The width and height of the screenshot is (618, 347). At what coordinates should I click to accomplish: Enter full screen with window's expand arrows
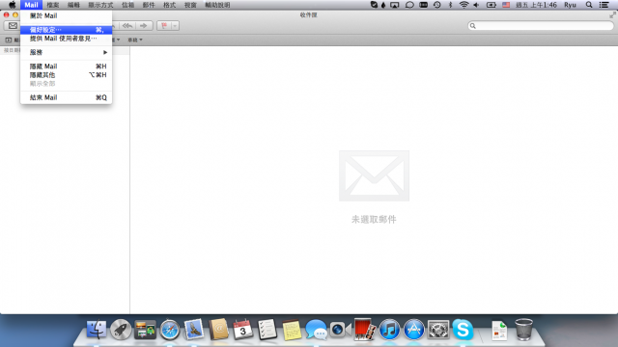pyautogui.click(x=612, y=15)
